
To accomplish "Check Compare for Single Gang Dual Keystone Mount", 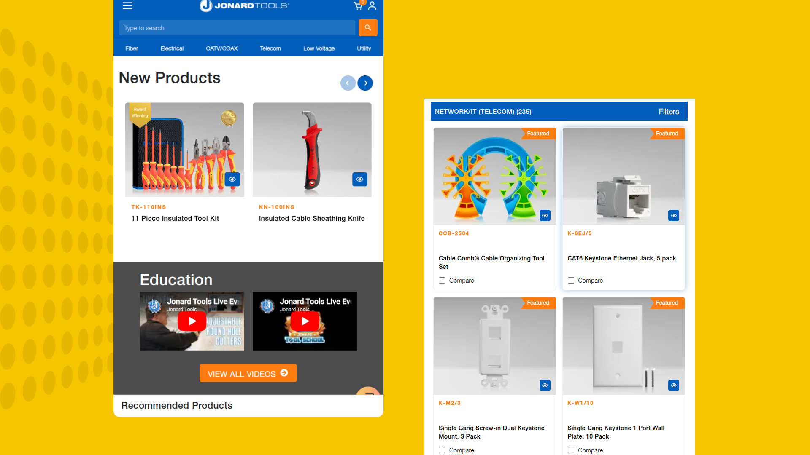I will point(442,450).
